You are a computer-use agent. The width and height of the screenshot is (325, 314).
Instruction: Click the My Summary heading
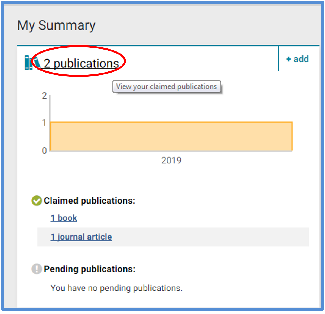click(x=56, y=25)
